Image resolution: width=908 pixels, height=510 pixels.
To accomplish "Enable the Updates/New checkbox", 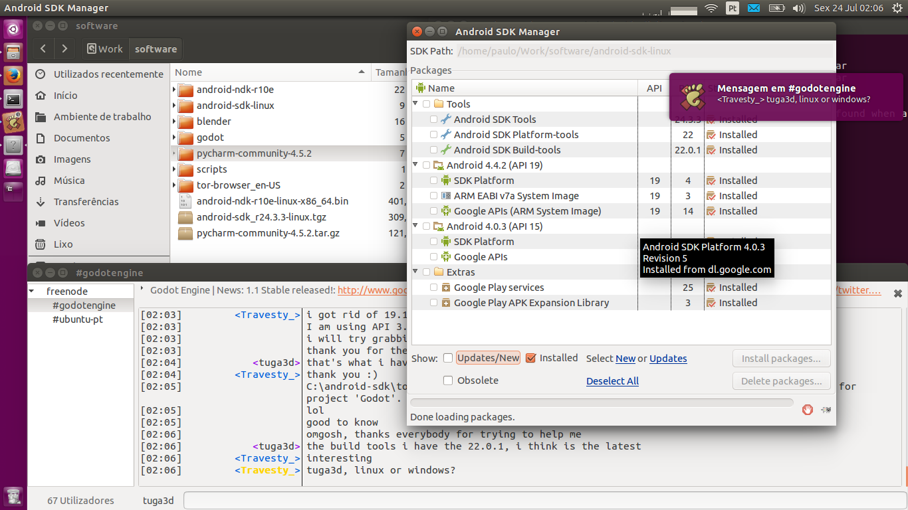I will 448,358.
